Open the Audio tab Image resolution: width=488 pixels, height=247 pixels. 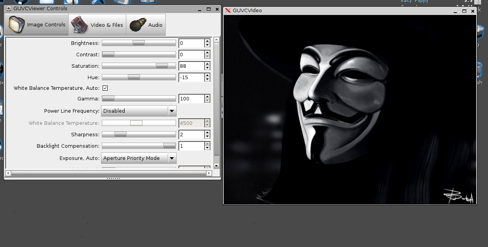(x=146, y=24)
